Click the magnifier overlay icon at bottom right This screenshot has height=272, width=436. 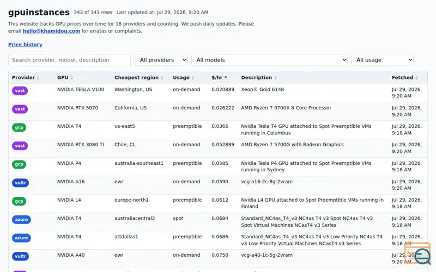click(422, 256)
